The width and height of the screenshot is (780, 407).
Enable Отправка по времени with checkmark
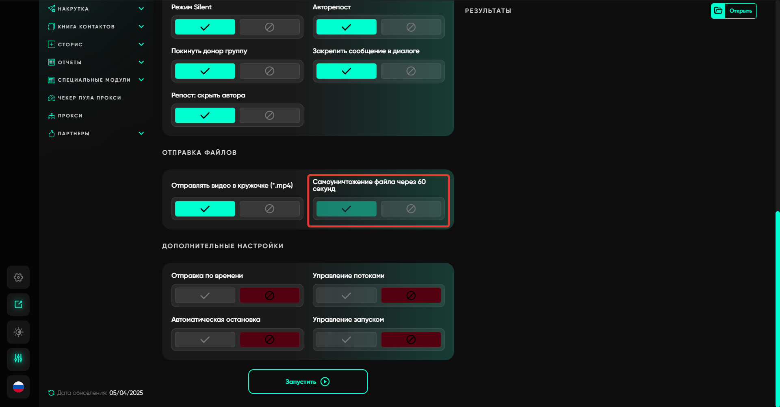pos(205,296)
